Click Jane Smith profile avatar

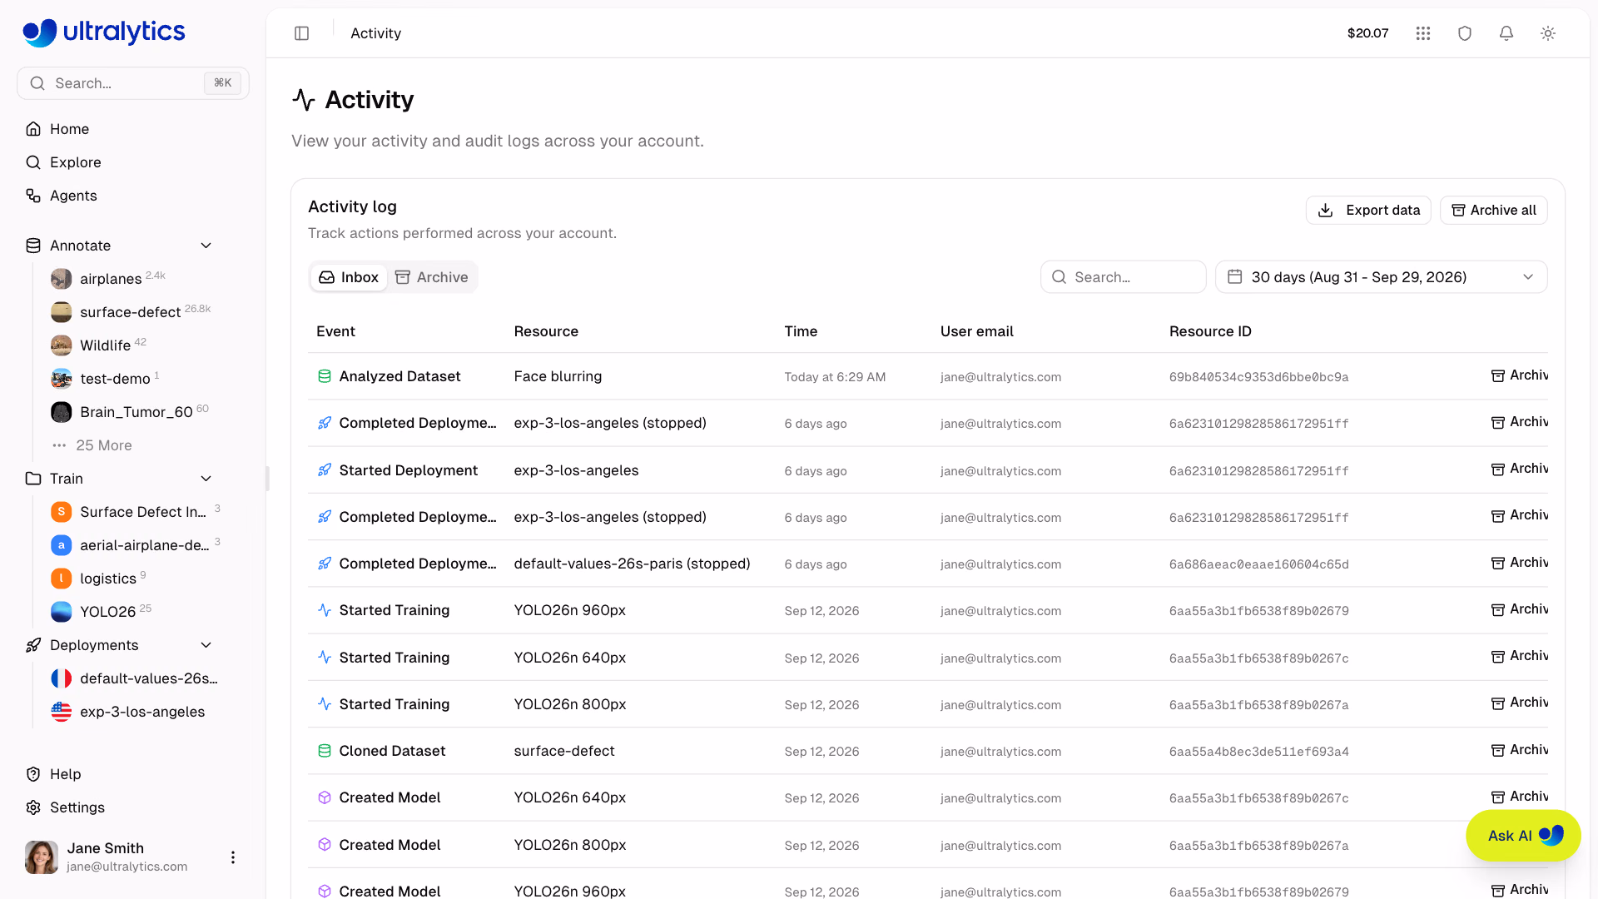pos(42,857)
